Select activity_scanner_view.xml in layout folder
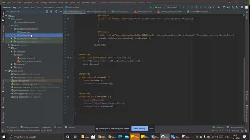 tap(31, 61)
